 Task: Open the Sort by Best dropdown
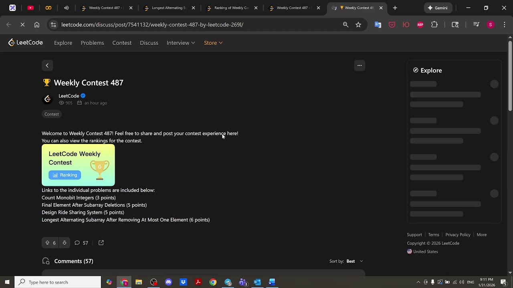coord(355,261)
